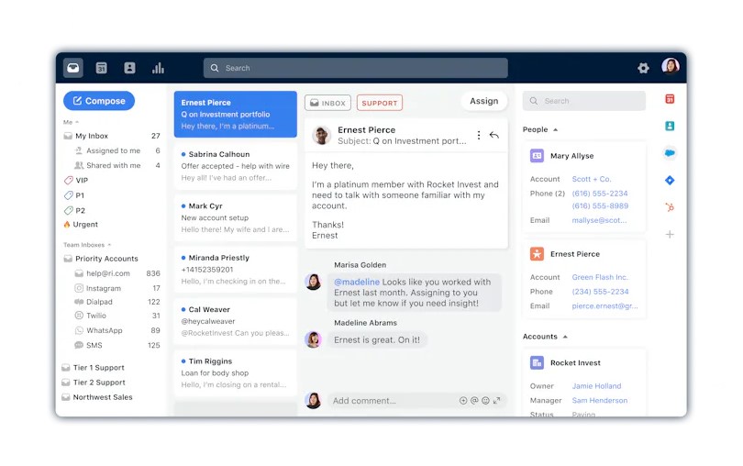Open the Instagram channel inbox

[117, 288]
